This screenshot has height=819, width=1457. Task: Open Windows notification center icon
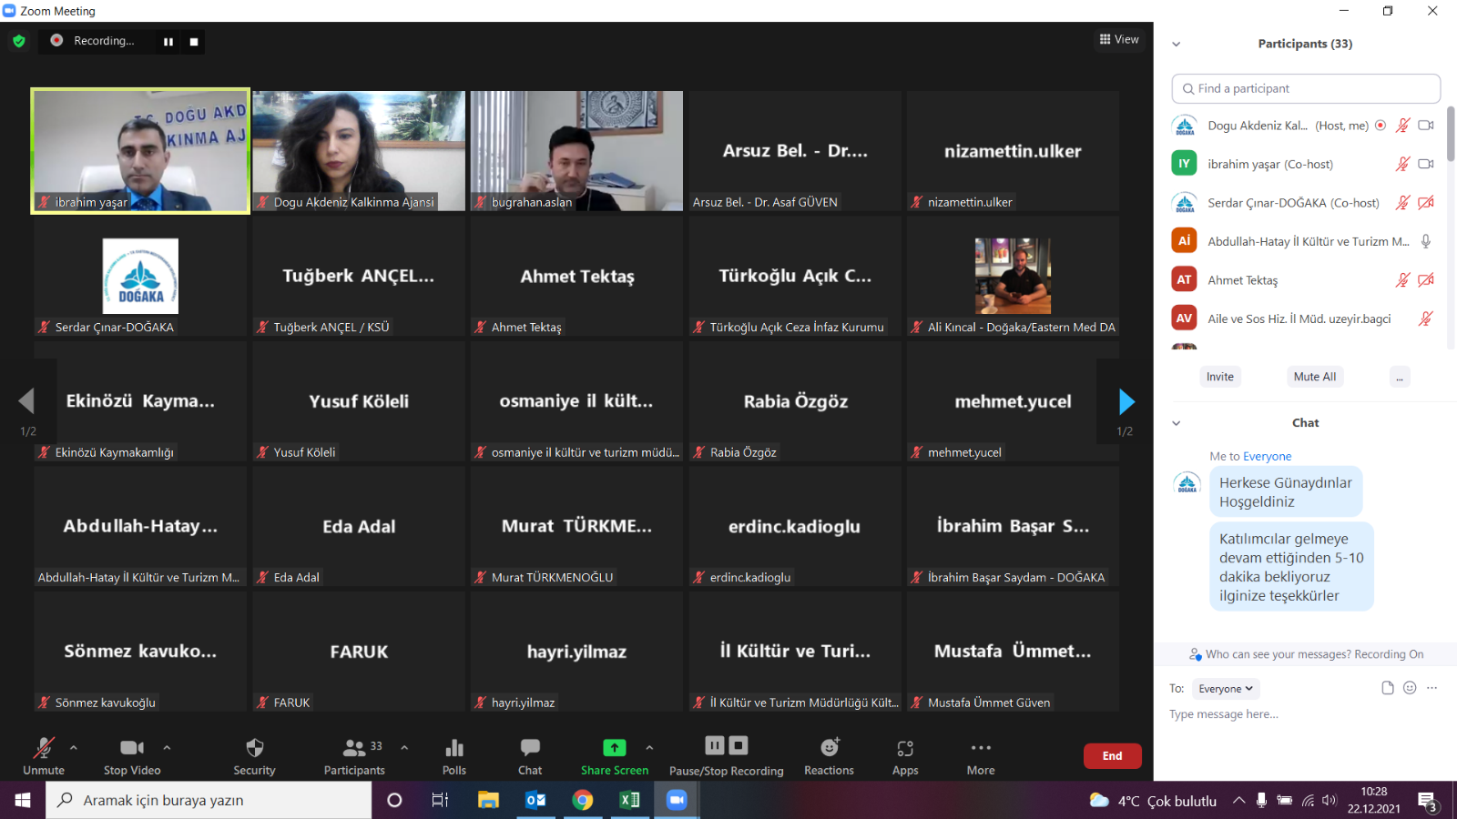[1427, 801]
